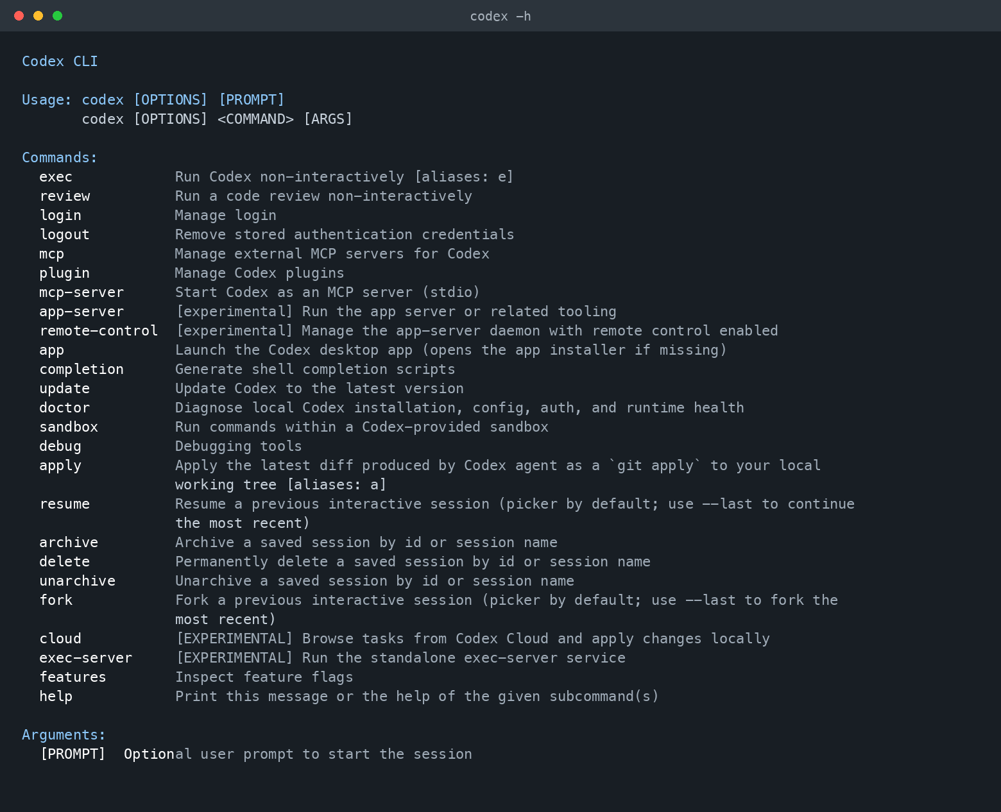
Task: Click 'Generate shell completion scripts' description
Action: (315, 369)
